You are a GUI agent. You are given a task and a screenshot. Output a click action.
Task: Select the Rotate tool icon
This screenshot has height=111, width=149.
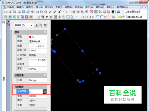(x=64, y=17)
